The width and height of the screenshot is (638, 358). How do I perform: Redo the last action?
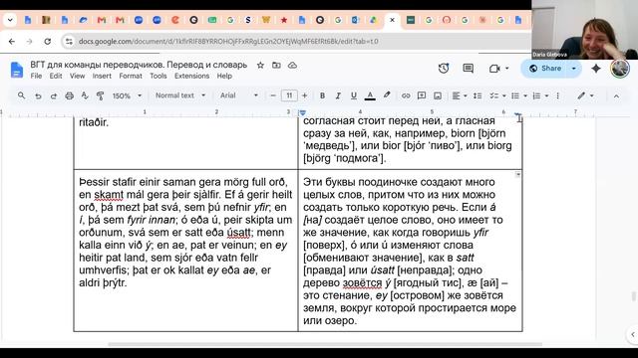53,95
